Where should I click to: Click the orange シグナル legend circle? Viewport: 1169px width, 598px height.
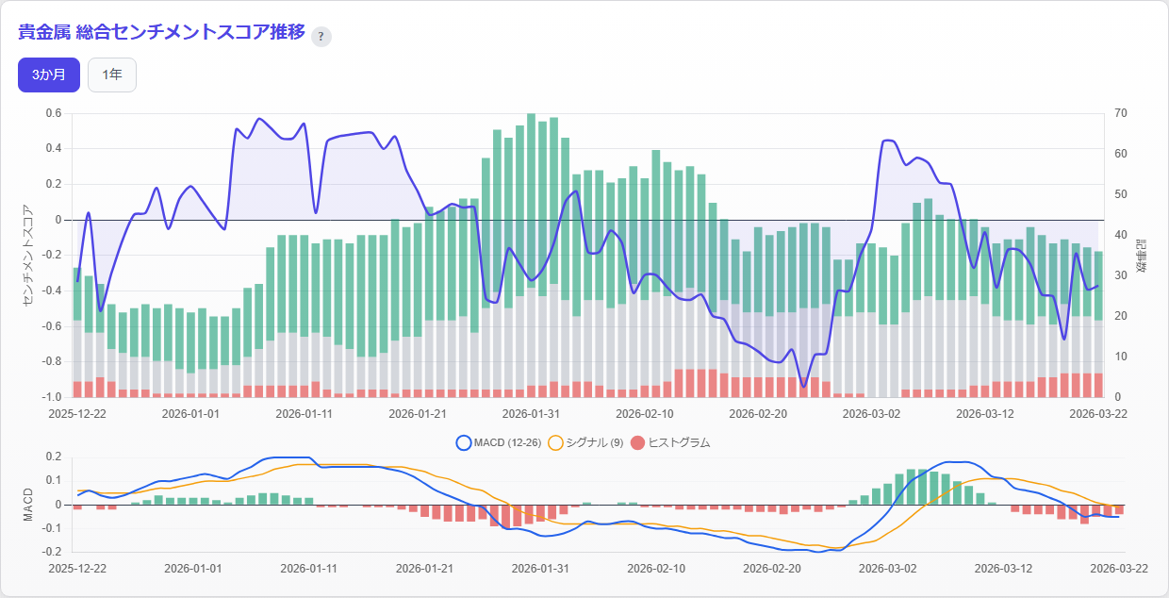tap(554, 442)
